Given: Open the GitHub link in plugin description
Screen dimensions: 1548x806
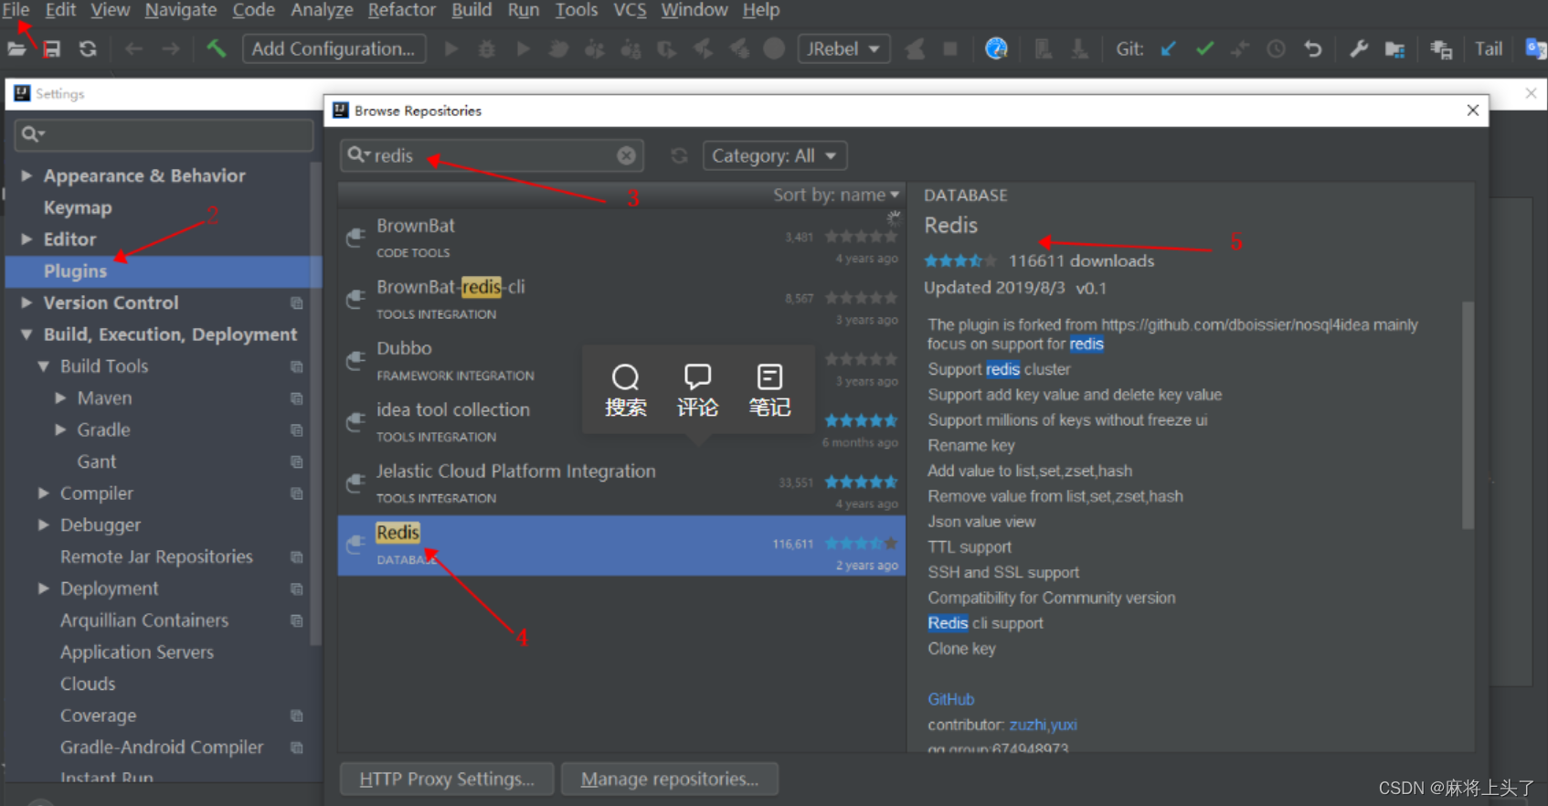Looking at the screenshot, I should click(950, 699).
